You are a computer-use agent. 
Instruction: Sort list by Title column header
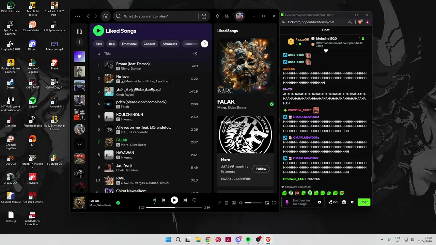pos(107,53)
